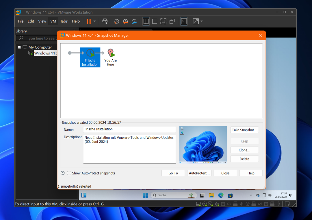312x220 pixels.
Task: Toggle the console view icon
Action: [184, 21]
